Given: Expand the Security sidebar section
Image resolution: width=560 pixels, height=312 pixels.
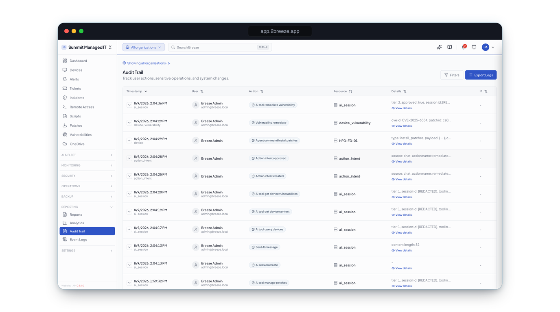Looking at the screenshot, I should click(87, 176).
